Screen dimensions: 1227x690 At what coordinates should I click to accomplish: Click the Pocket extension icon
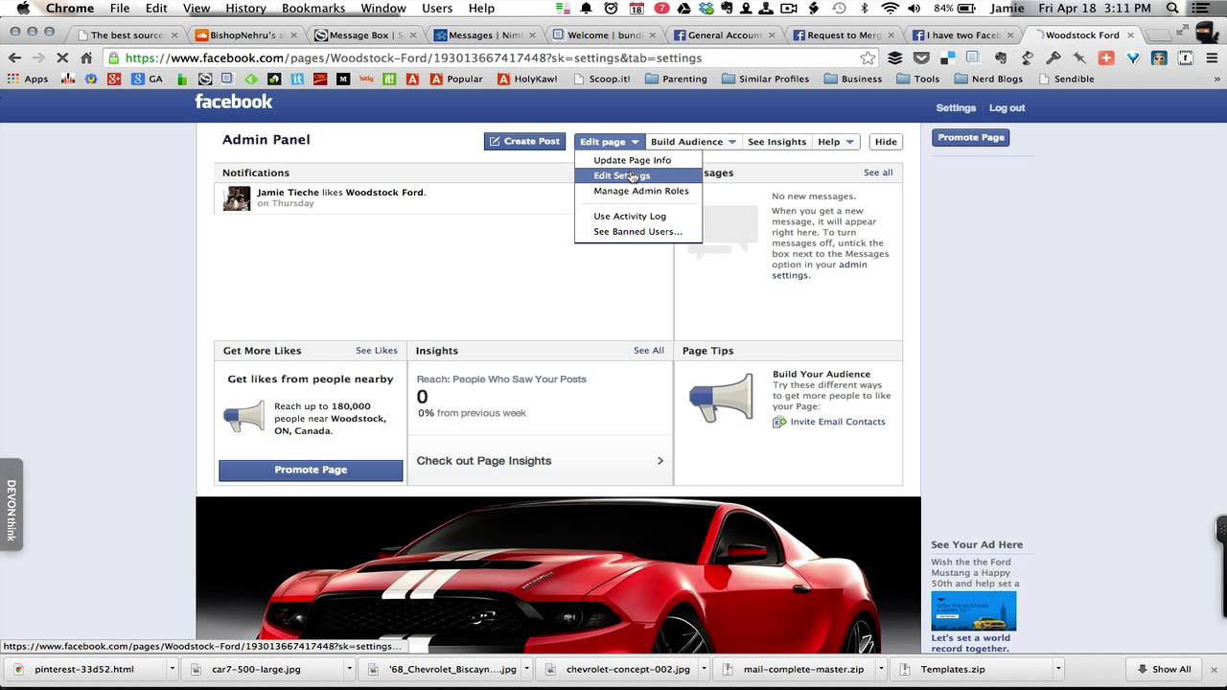click(x=921, y=57)
